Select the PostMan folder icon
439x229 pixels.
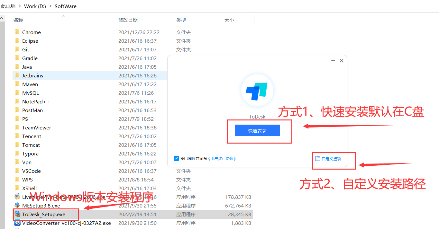(x=17, y=110)
